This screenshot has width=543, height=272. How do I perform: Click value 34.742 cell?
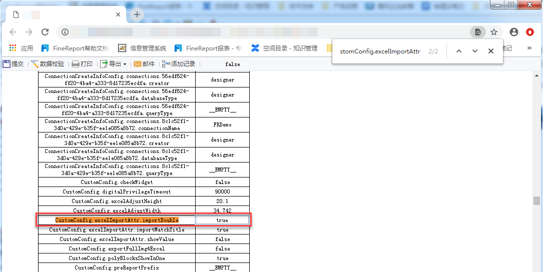coord(222,210)
